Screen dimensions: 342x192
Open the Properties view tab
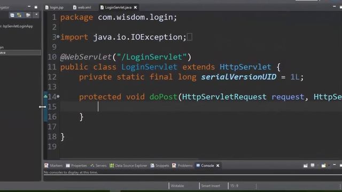click(x=76, y=166)
